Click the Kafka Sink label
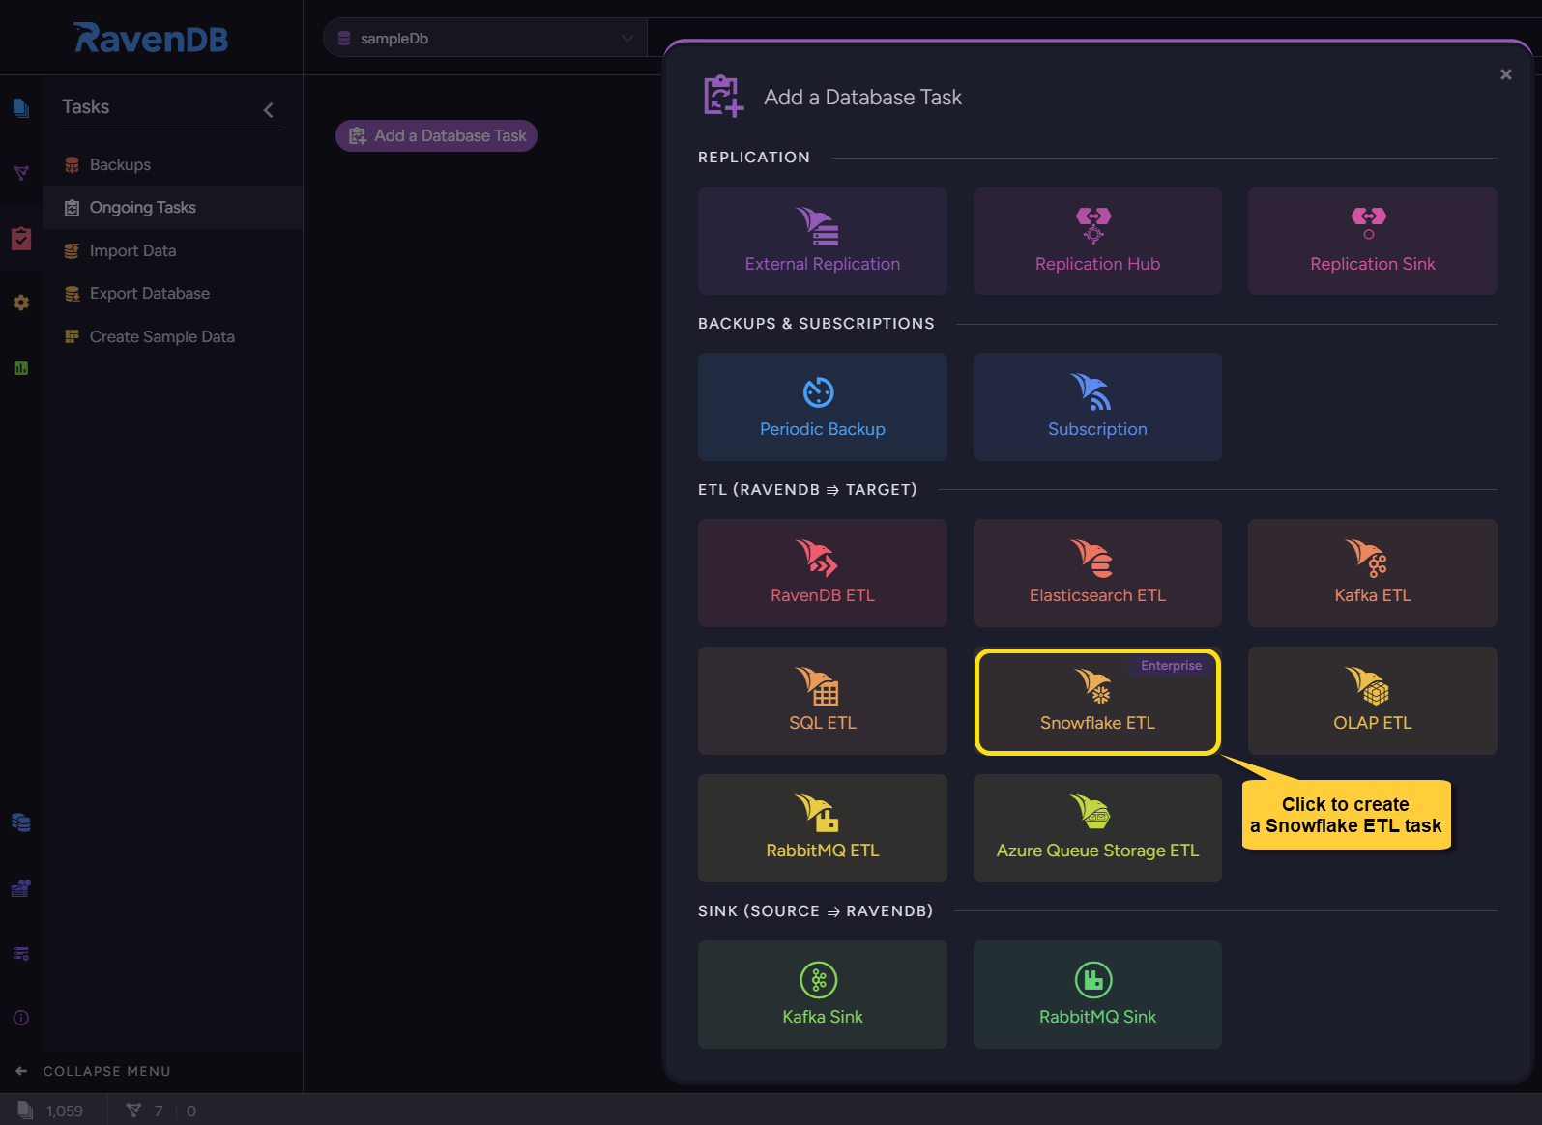This screenshot has width=1542, height=1125. tap(822, 1017)
